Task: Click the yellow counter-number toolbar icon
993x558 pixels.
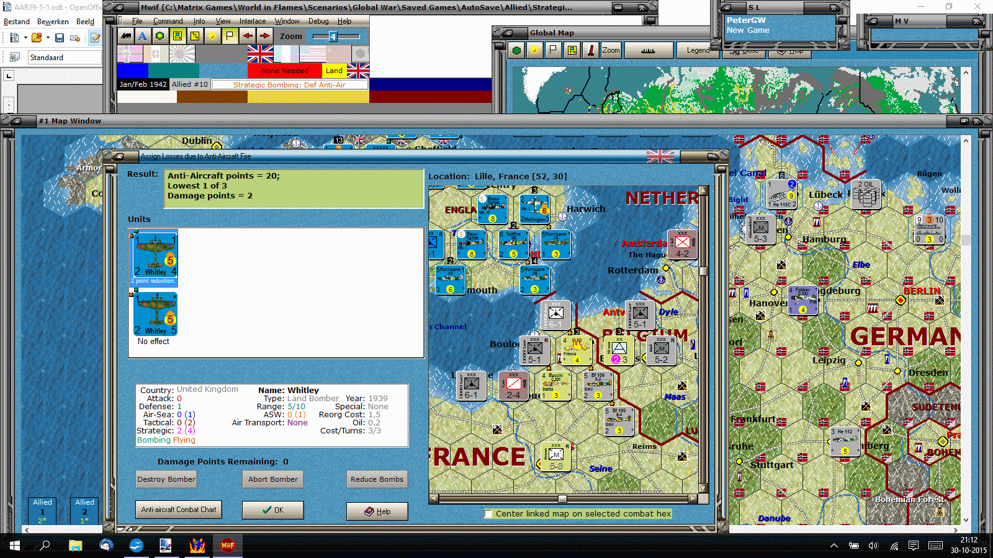Action: (x=195, y=36)
